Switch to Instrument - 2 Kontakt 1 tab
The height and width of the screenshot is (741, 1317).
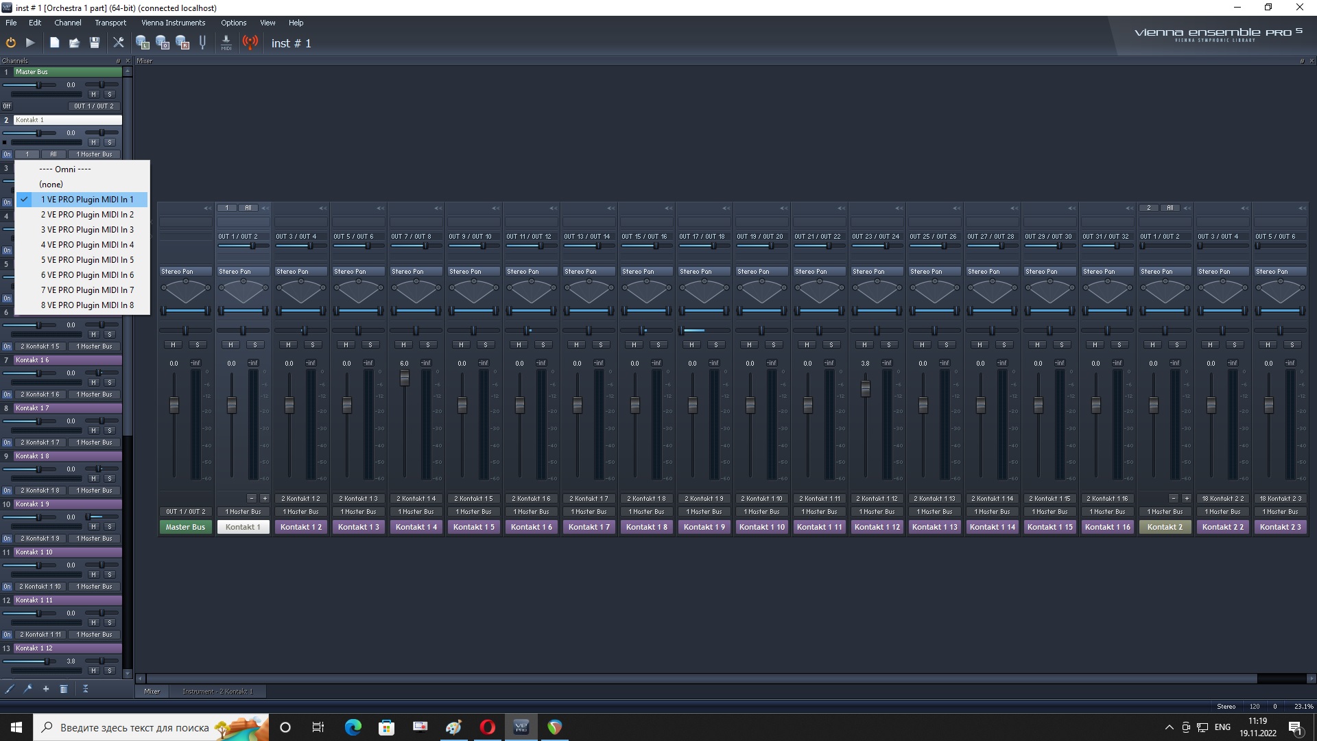[217, 691]
